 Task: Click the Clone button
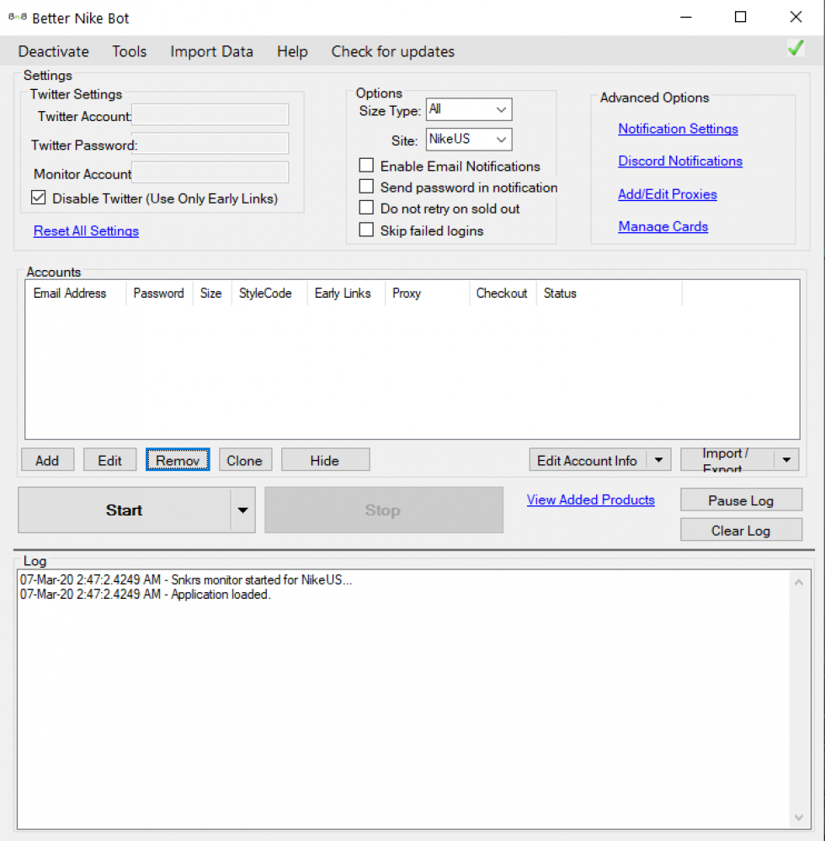pyautogui.click(x=245, y=460)
